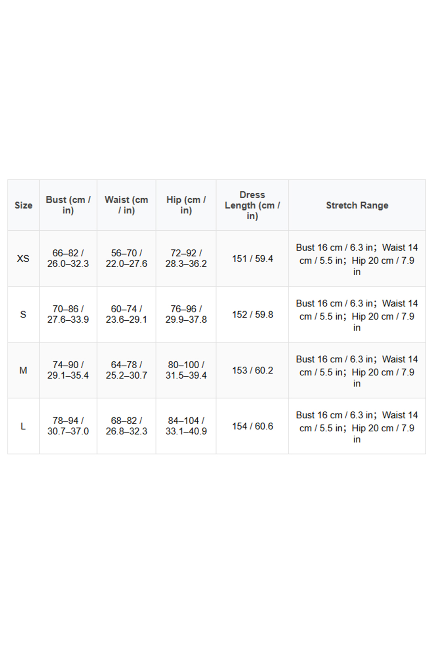The height and width of the screenshot is (647, 431).
Task: Click the Size column header
Action: coord(23,205)
